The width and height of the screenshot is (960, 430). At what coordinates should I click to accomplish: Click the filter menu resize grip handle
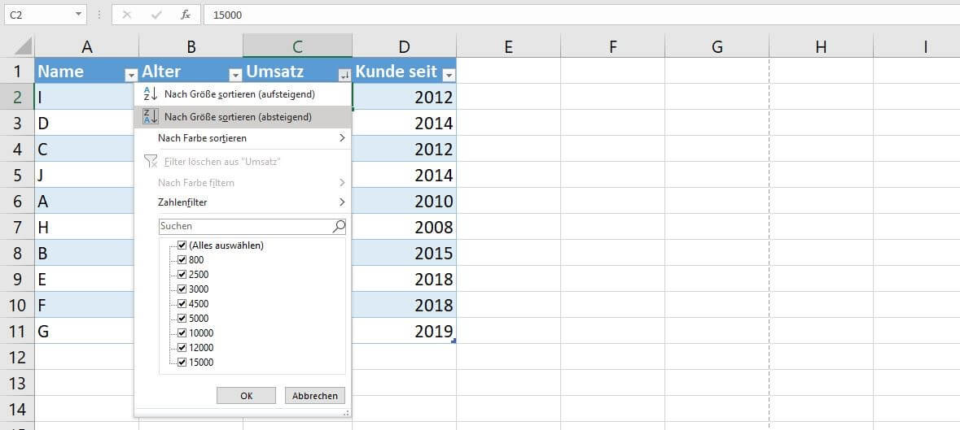click(x=347, y=413)
